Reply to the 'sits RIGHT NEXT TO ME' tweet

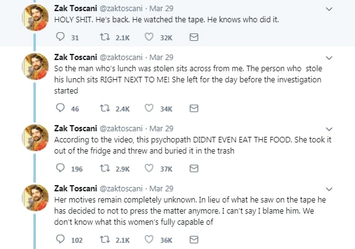click(60, 108)
